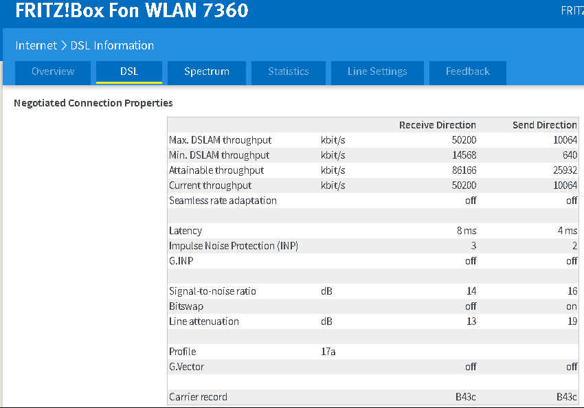Go to the Statistics tab
584x408 pixels.
(289, 71)
